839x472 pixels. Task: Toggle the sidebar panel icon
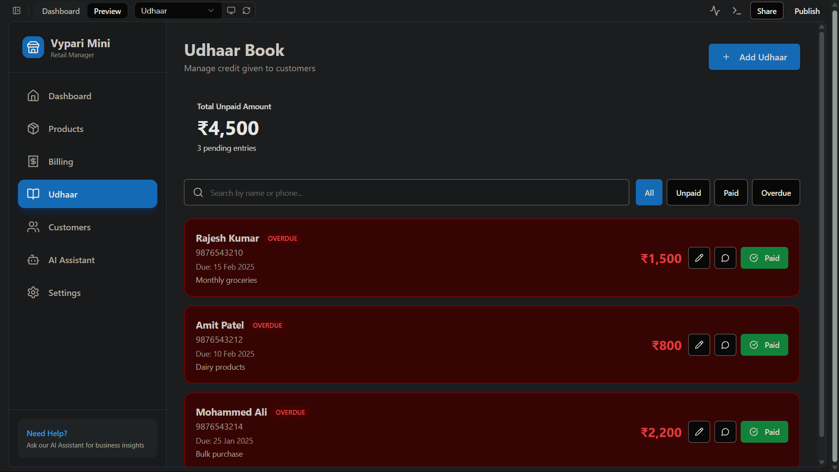[x=17, y=10]
